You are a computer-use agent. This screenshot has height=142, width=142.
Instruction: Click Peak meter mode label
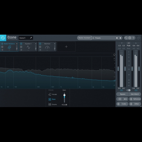[x=129, y=46]
